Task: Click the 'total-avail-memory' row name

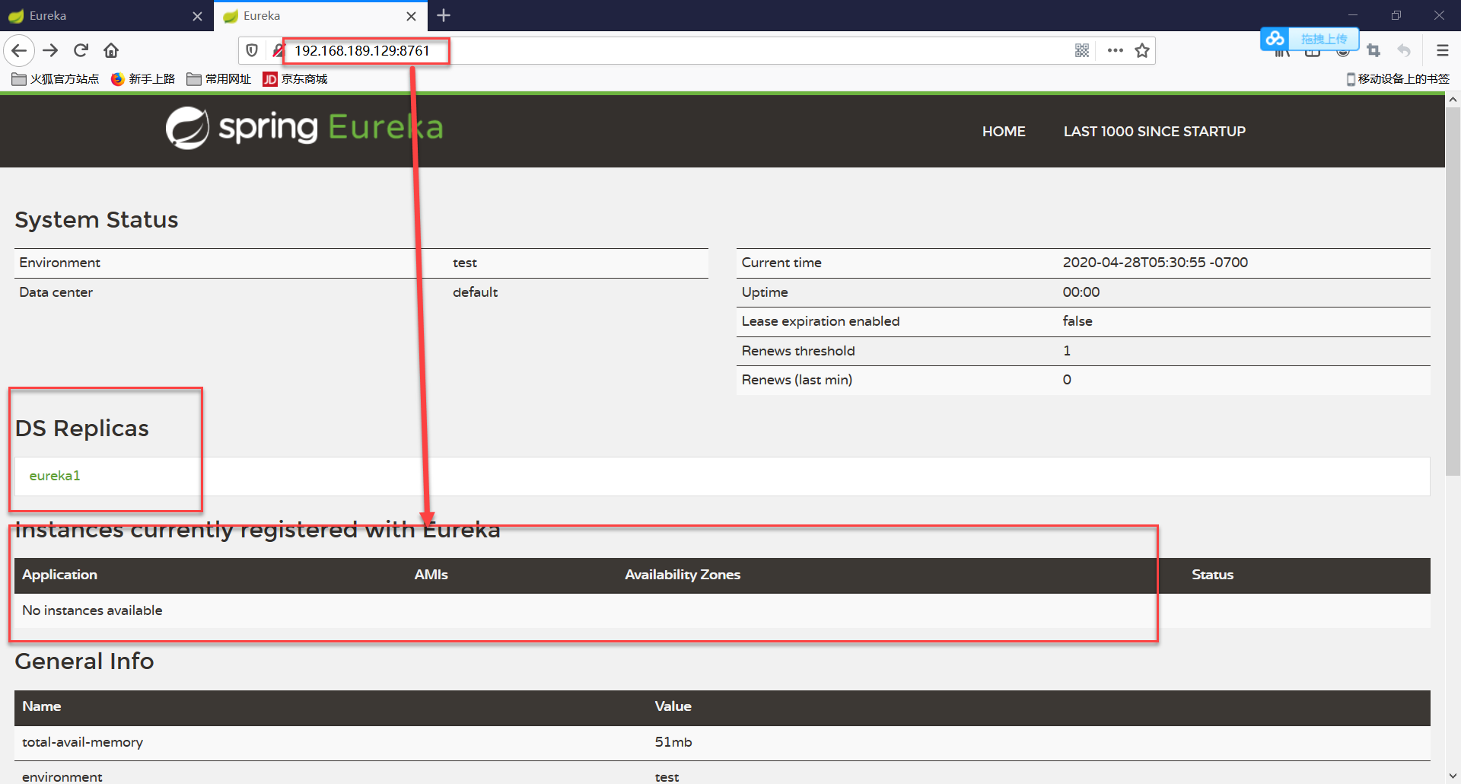Action: tap(82, 742)
